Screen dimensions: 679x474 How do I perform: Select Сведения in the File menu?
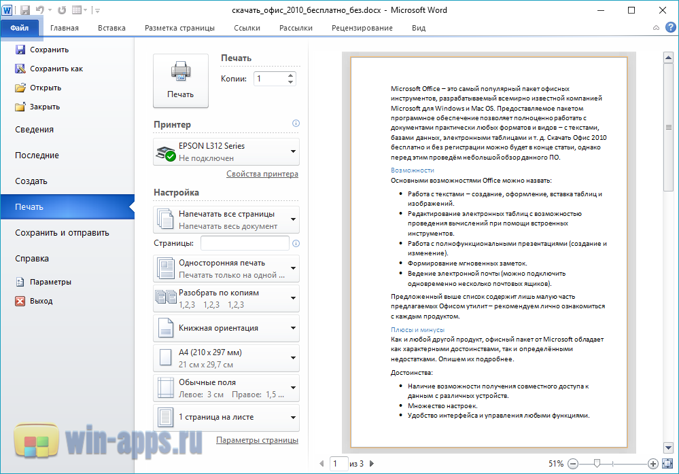click(x=35, y=130)
